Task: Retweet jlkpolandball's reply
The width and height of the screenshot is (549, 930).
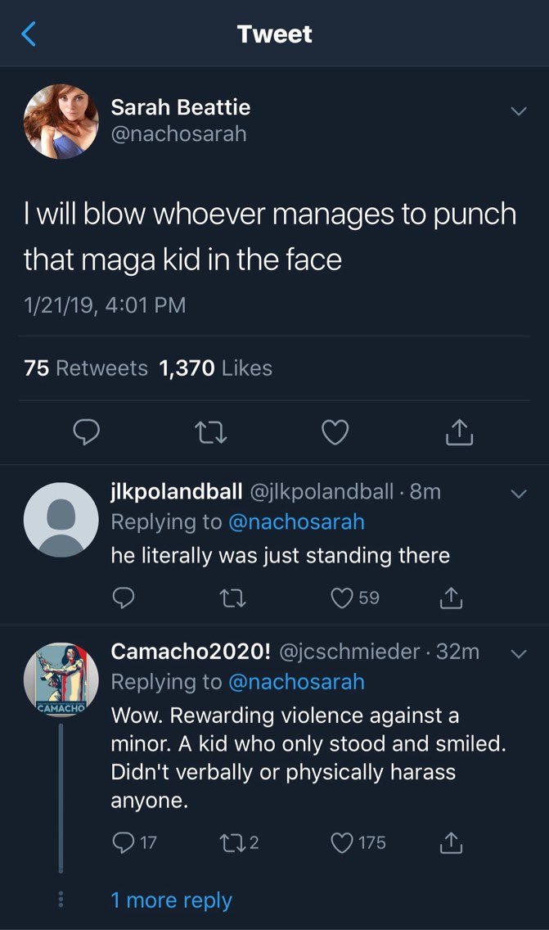Action: point(233,598)
